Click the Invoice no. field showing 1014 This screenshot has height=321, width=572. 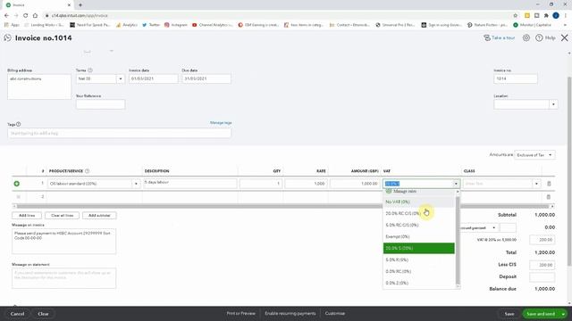click(516, 78)
